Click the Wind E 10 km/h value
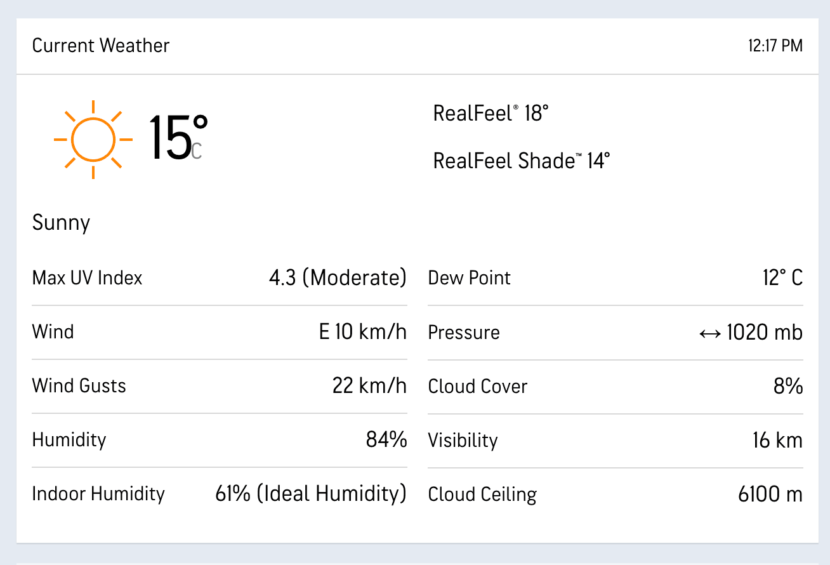830x565 pixels. click(x=362, y=331)
